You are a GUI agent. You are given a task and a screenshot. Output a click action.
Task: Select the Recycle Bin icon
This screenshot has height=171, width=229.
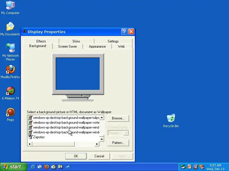click(171, 121)
